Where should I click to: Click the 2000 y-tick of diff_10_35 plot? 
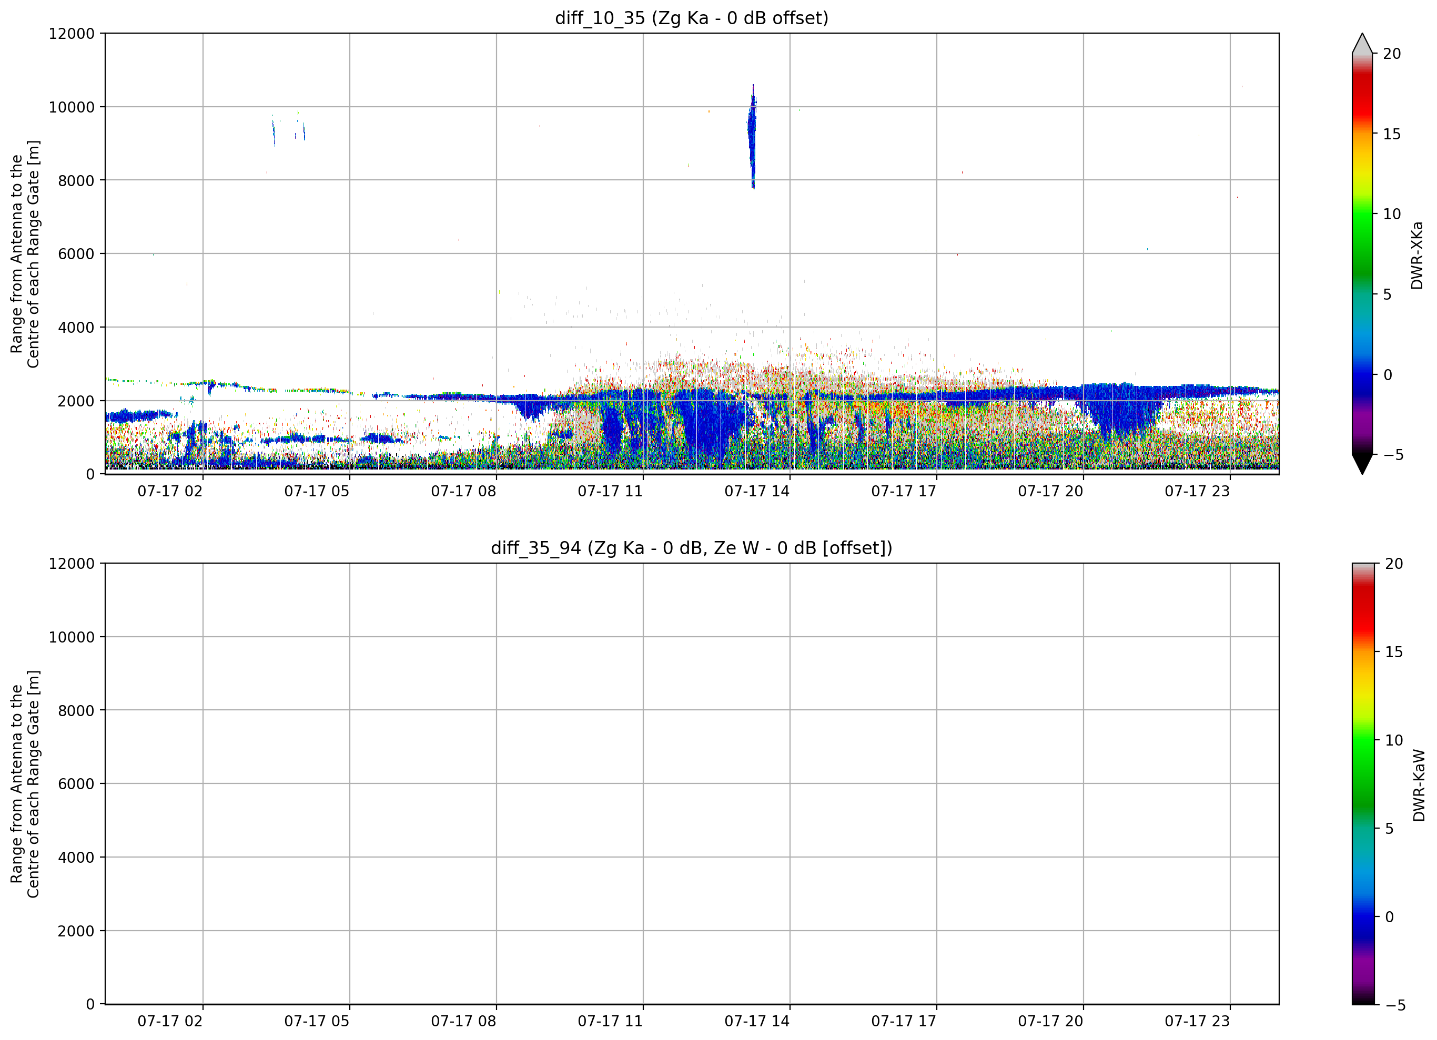click(76, 401)
